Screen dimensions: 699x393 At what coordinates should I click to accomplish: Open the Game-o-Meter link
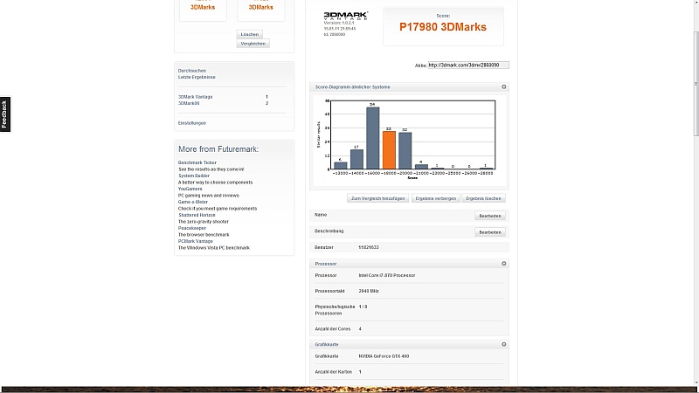point(192,202)
